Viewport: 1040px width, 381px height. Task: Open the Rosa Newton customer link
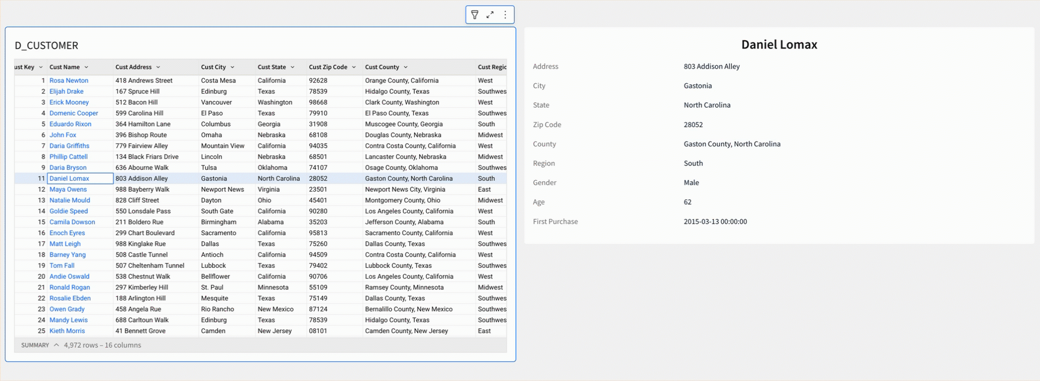click(x=69, y=81)
